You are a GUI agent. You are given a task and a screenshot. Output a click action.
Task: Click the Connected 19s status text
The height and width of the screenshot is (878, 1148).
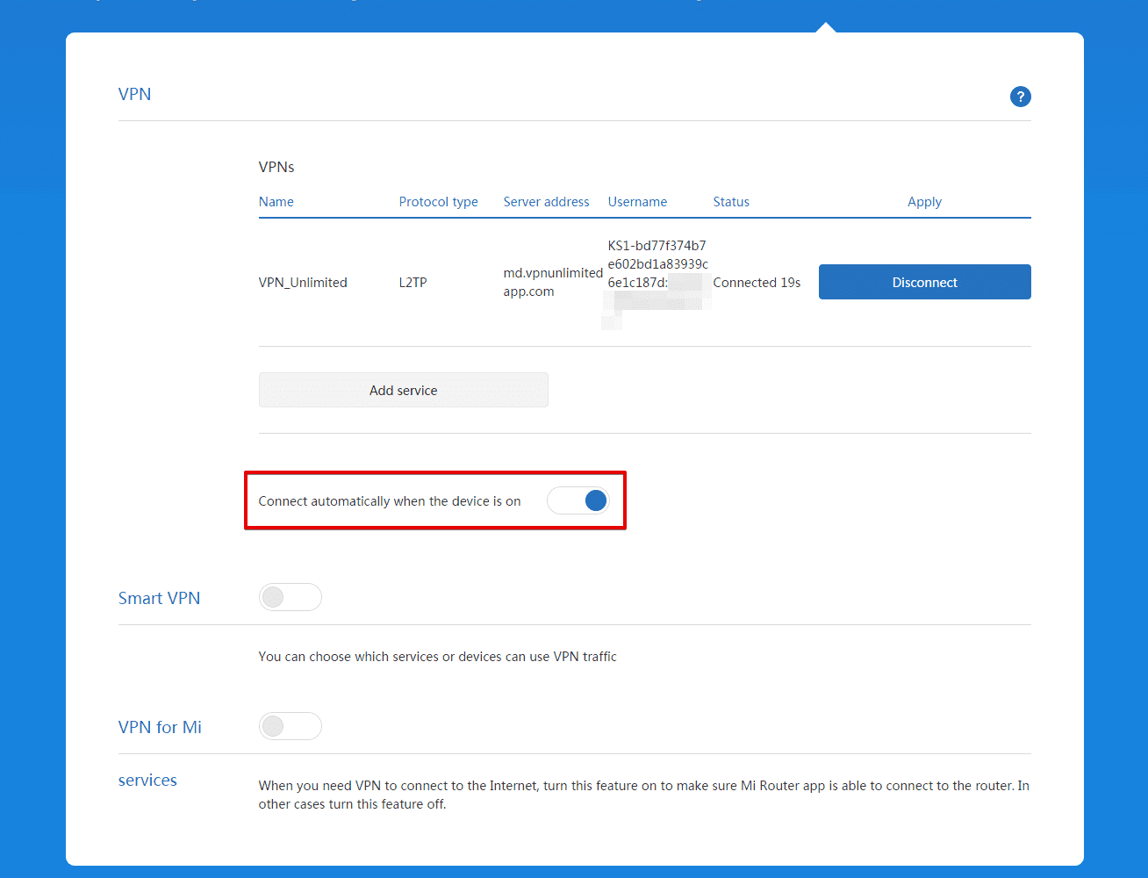coord(757,282)
